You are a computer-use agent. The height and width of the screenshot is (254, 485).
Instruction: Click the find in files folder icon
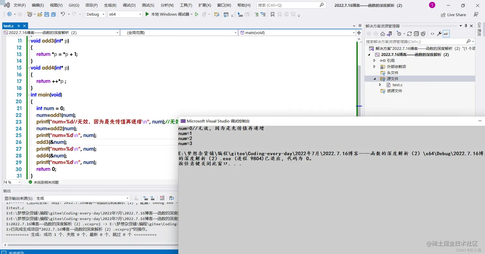(x=217, y=14)
